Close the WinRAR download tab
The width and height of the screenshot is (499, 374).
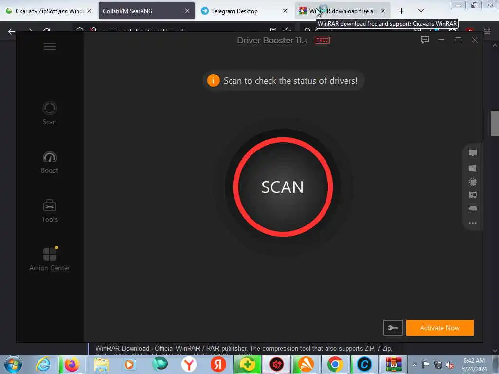click(x=383, y=11)
